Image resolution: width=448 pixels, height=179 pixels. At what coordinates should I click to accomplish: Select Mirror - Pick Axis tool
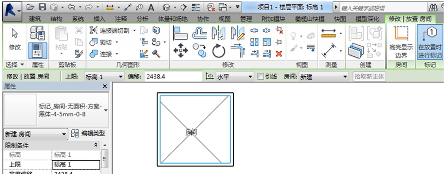[218, 33]
